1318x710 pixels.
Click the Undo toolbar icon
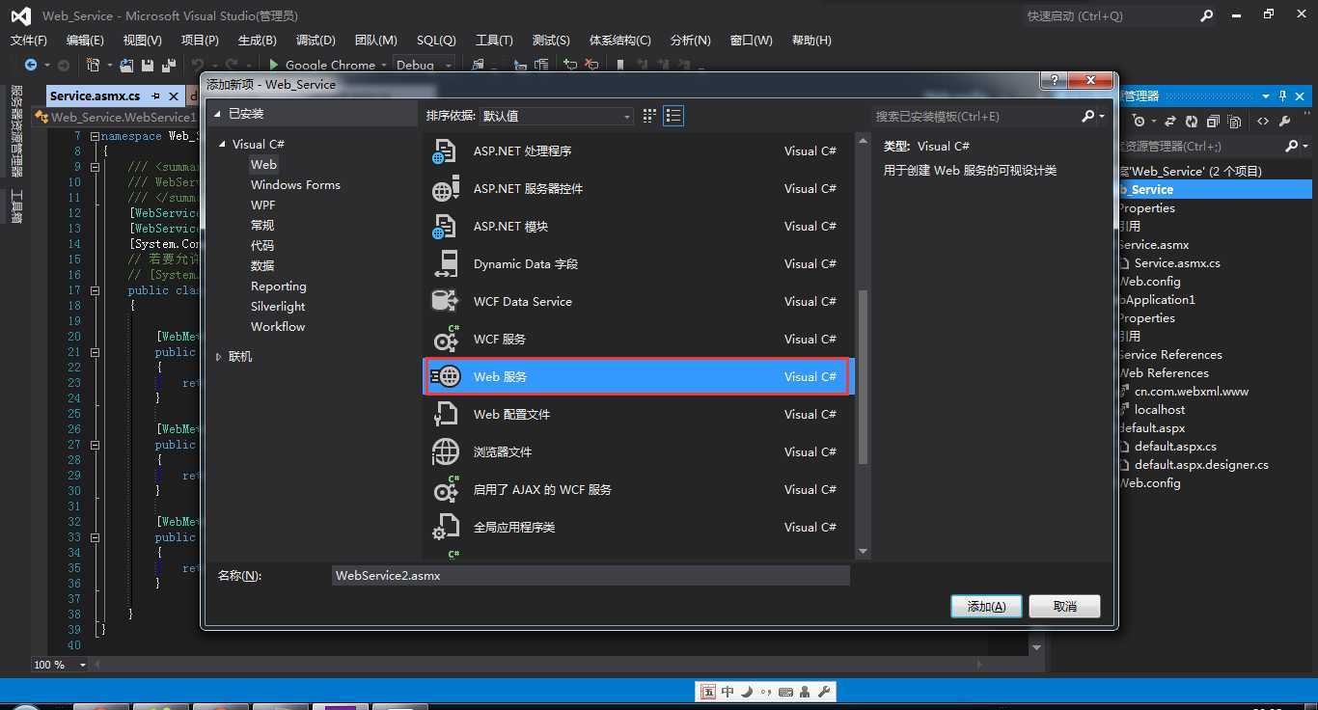pyautogui.click(x=198, y=65)
